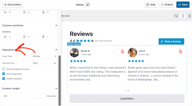The image size is (192, 106).
Task: Click Sarah R. profile photo
Action: (74, 53)
